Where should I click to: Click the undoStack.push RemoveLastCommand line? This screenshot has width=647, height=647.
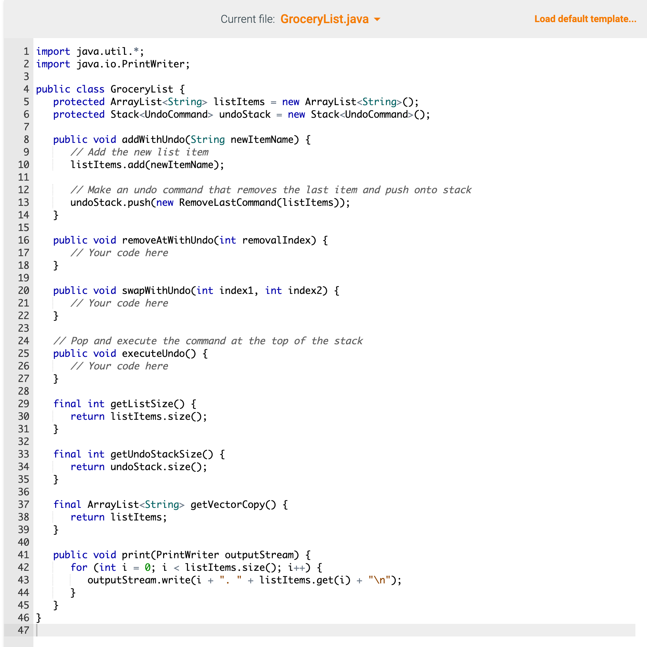coord(210,202)
